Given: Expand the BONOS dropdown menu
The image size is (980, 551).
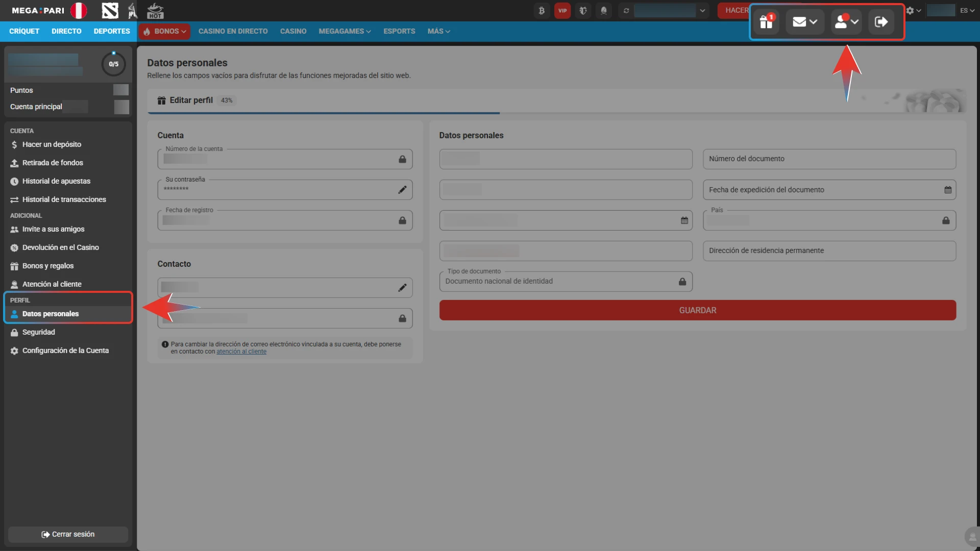Looking at the screenshot, I should click(x=164, y=31).
